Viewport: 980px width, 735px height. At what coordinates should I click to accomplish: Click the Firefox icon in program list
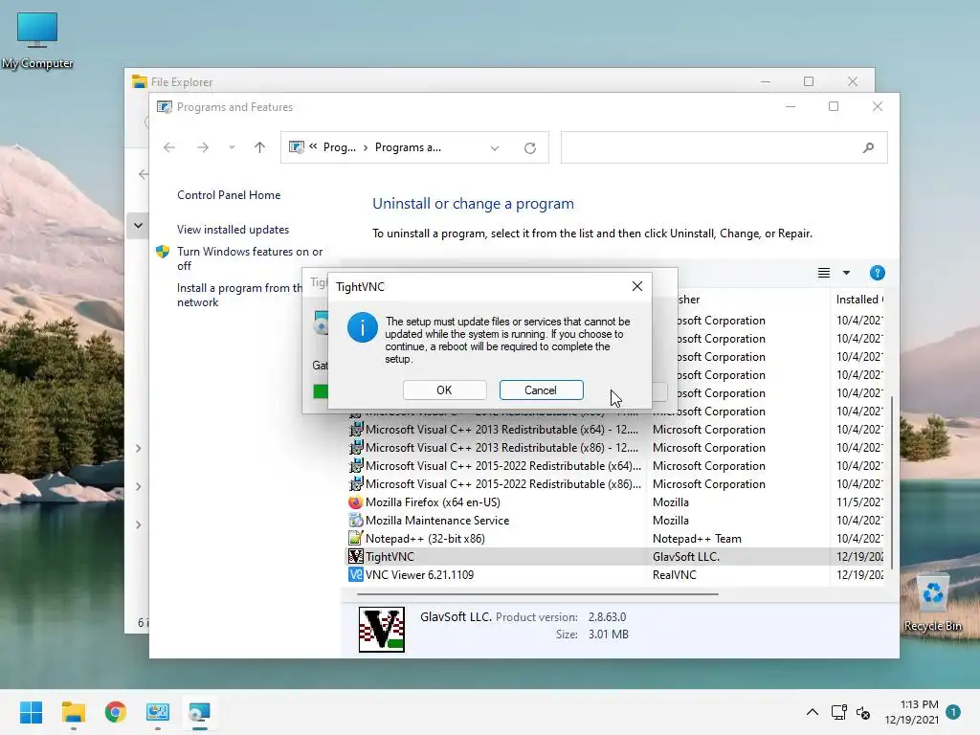(x=356, y=501)
